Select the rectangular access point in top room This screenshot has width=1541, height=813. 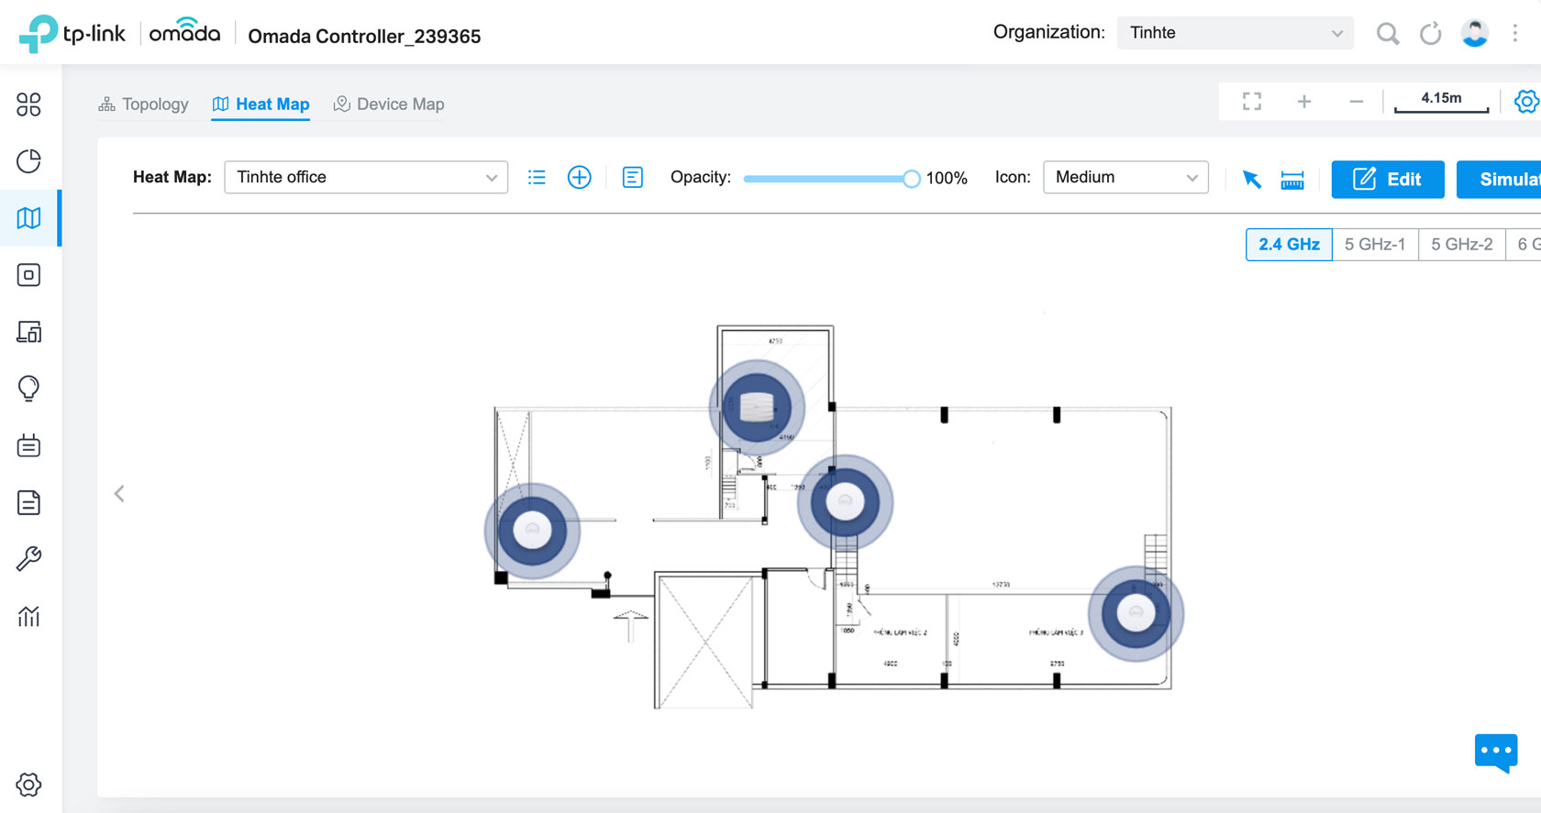757,407
